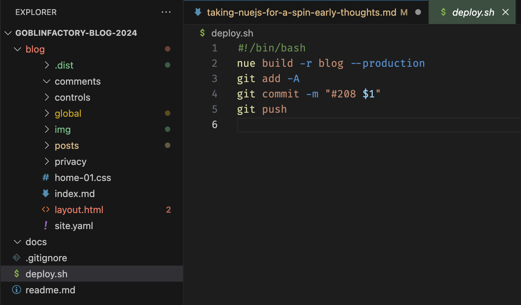
Task: Click the YAML exclamation icon beside site.yaml
Action: pos(46,226)
